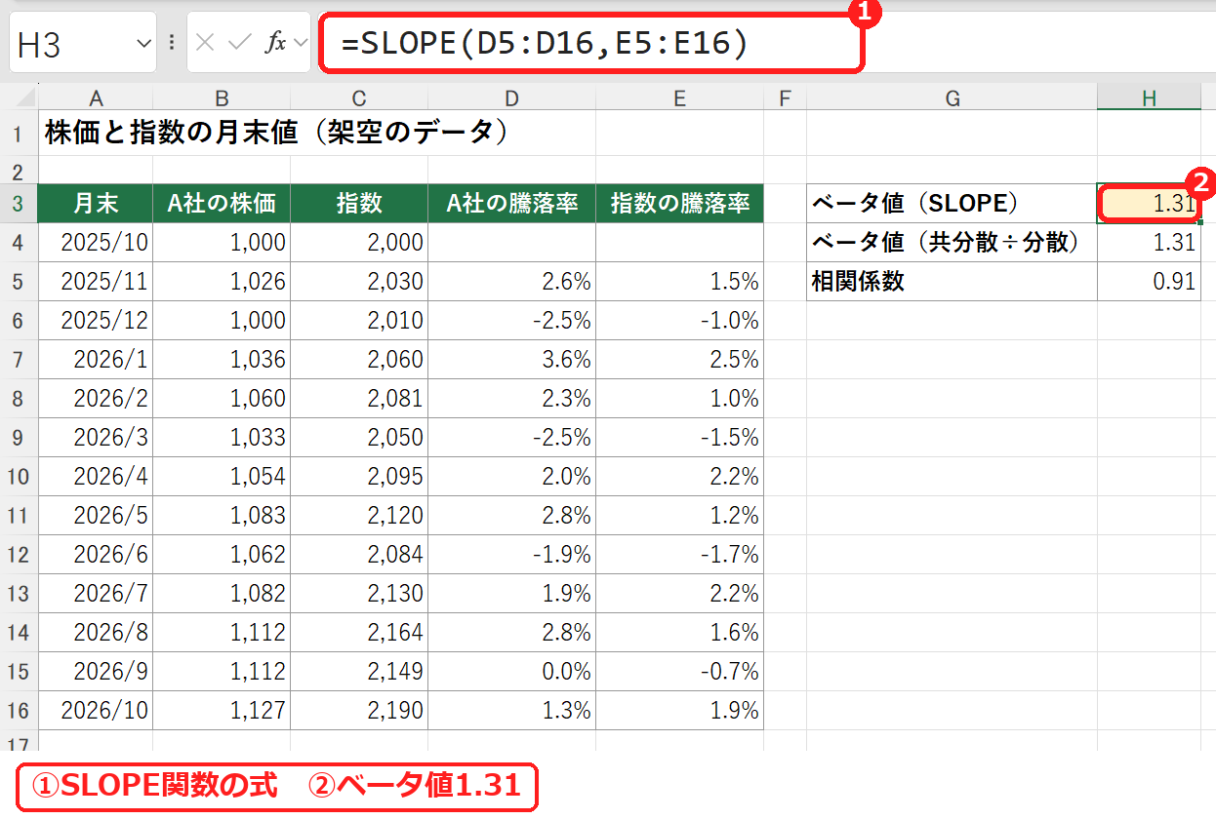Select the index cell 2,190

pyautogui.click(x=359, y=710)
